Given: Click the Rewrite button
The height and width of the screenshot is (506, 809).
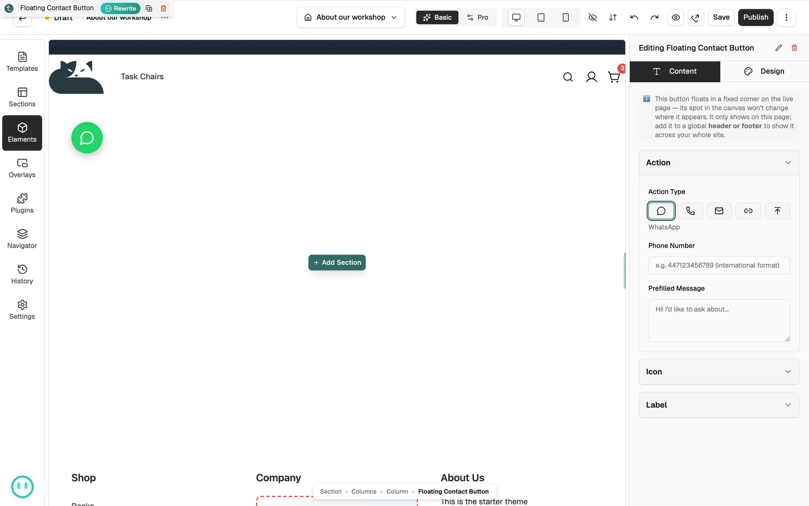Looking at the screenshot, I should [121, 9].
